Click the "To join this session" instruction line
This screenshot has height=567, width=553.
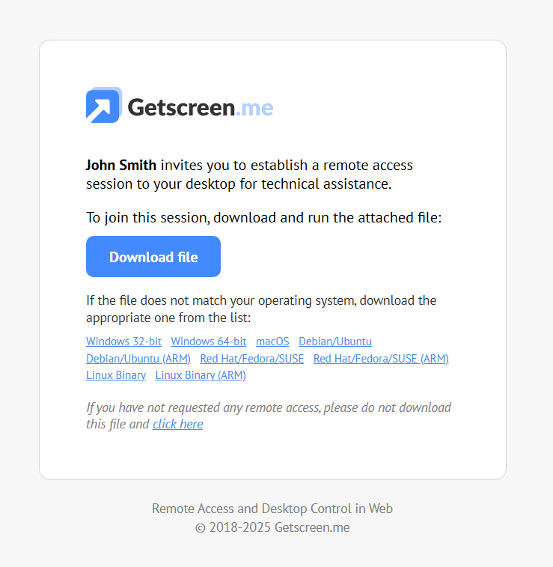263,218
